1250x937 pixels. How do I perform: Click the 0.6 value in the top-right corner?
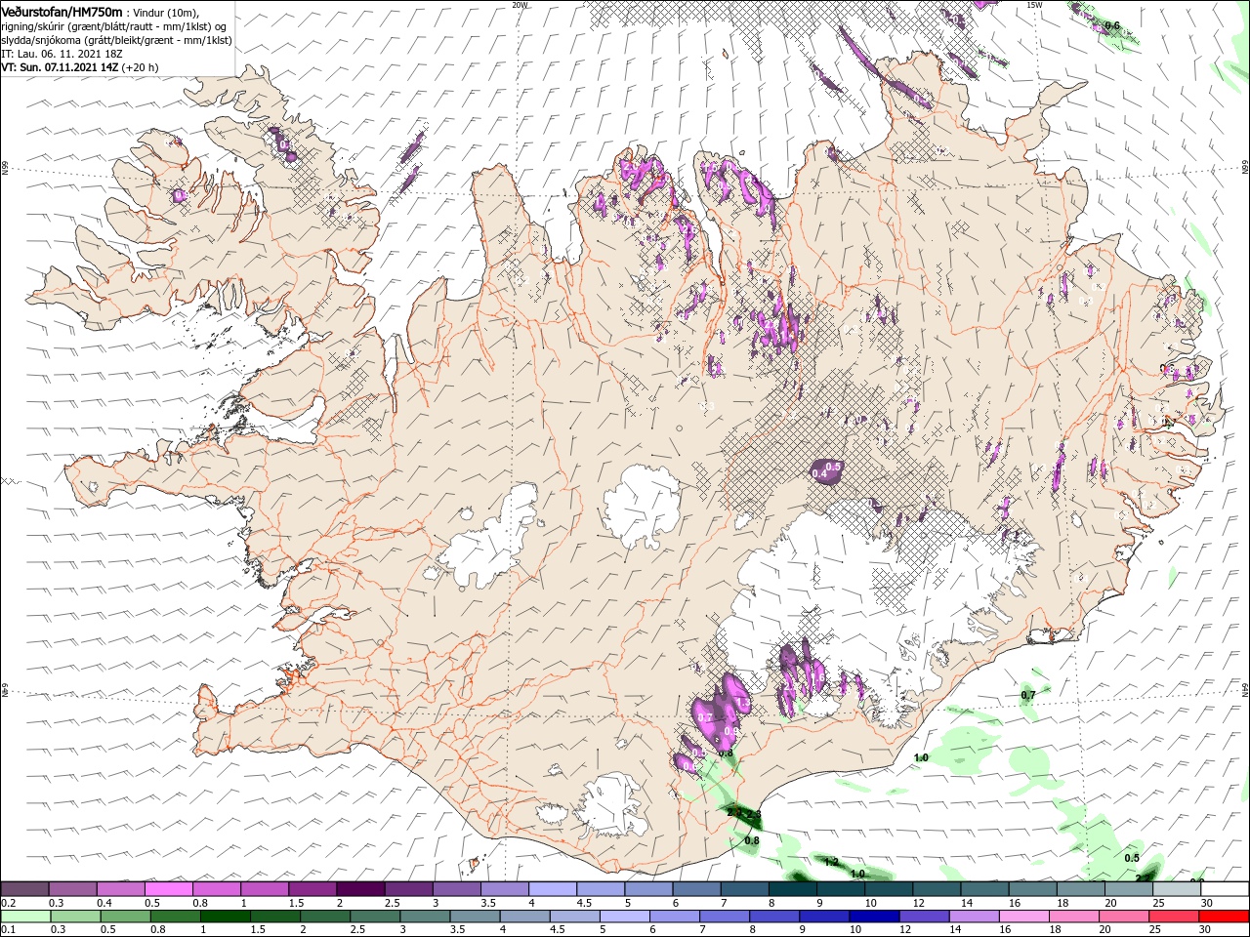(x=1112, y=25)
